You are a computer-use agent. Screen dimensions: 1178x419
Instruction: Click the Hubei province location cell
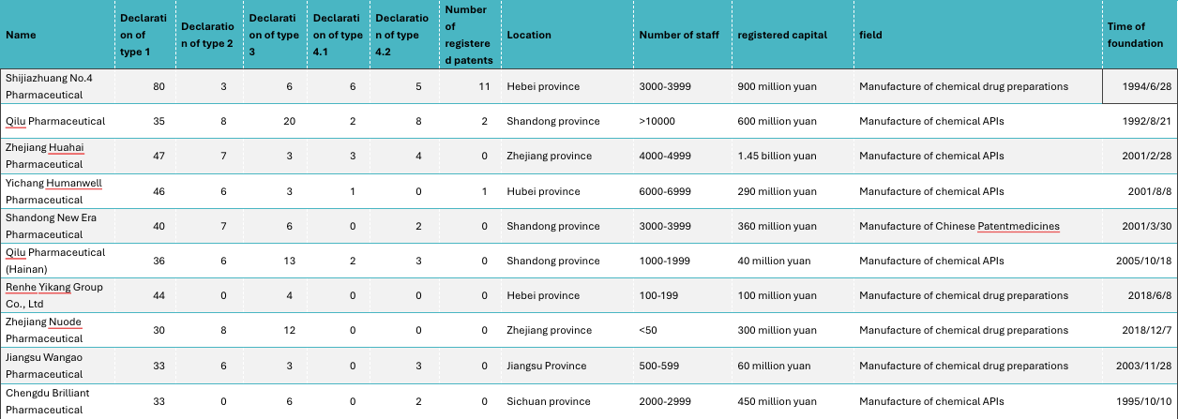click(567, 191)
